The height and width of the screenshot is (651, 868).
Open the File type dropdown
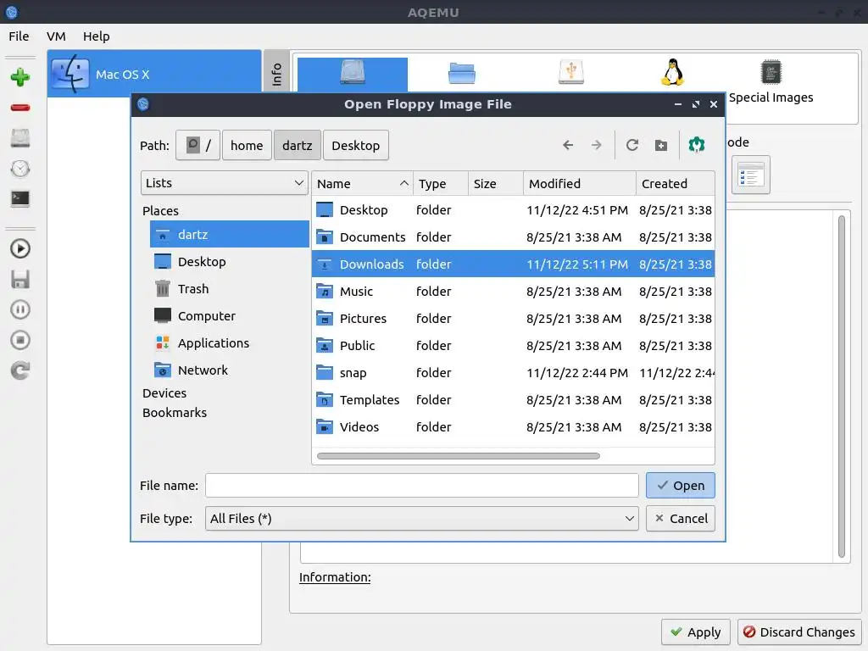click(x=422, y=519)
